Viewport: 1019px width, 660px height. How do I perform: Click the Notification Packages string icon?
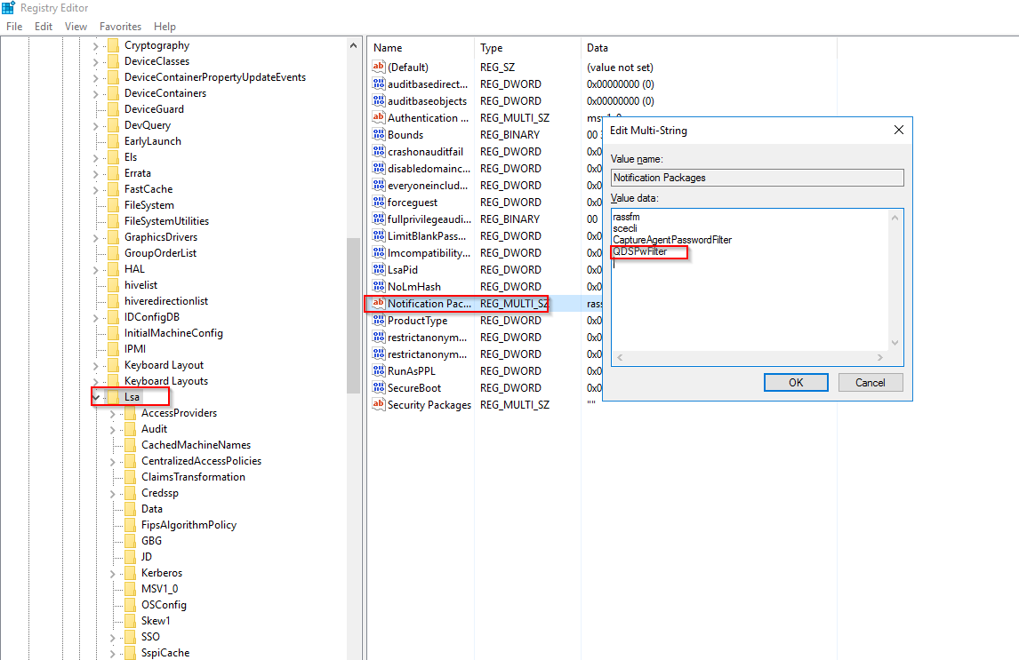(378, 303)
